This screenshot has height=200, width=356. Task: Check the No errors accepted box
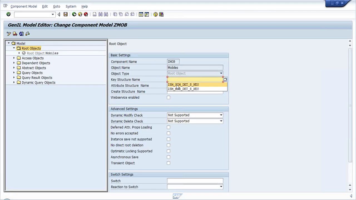coord(168,133)
